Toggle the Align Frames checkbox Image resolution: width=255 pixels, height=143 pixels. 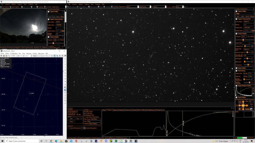pyautogui.click(x=85, y=111)
